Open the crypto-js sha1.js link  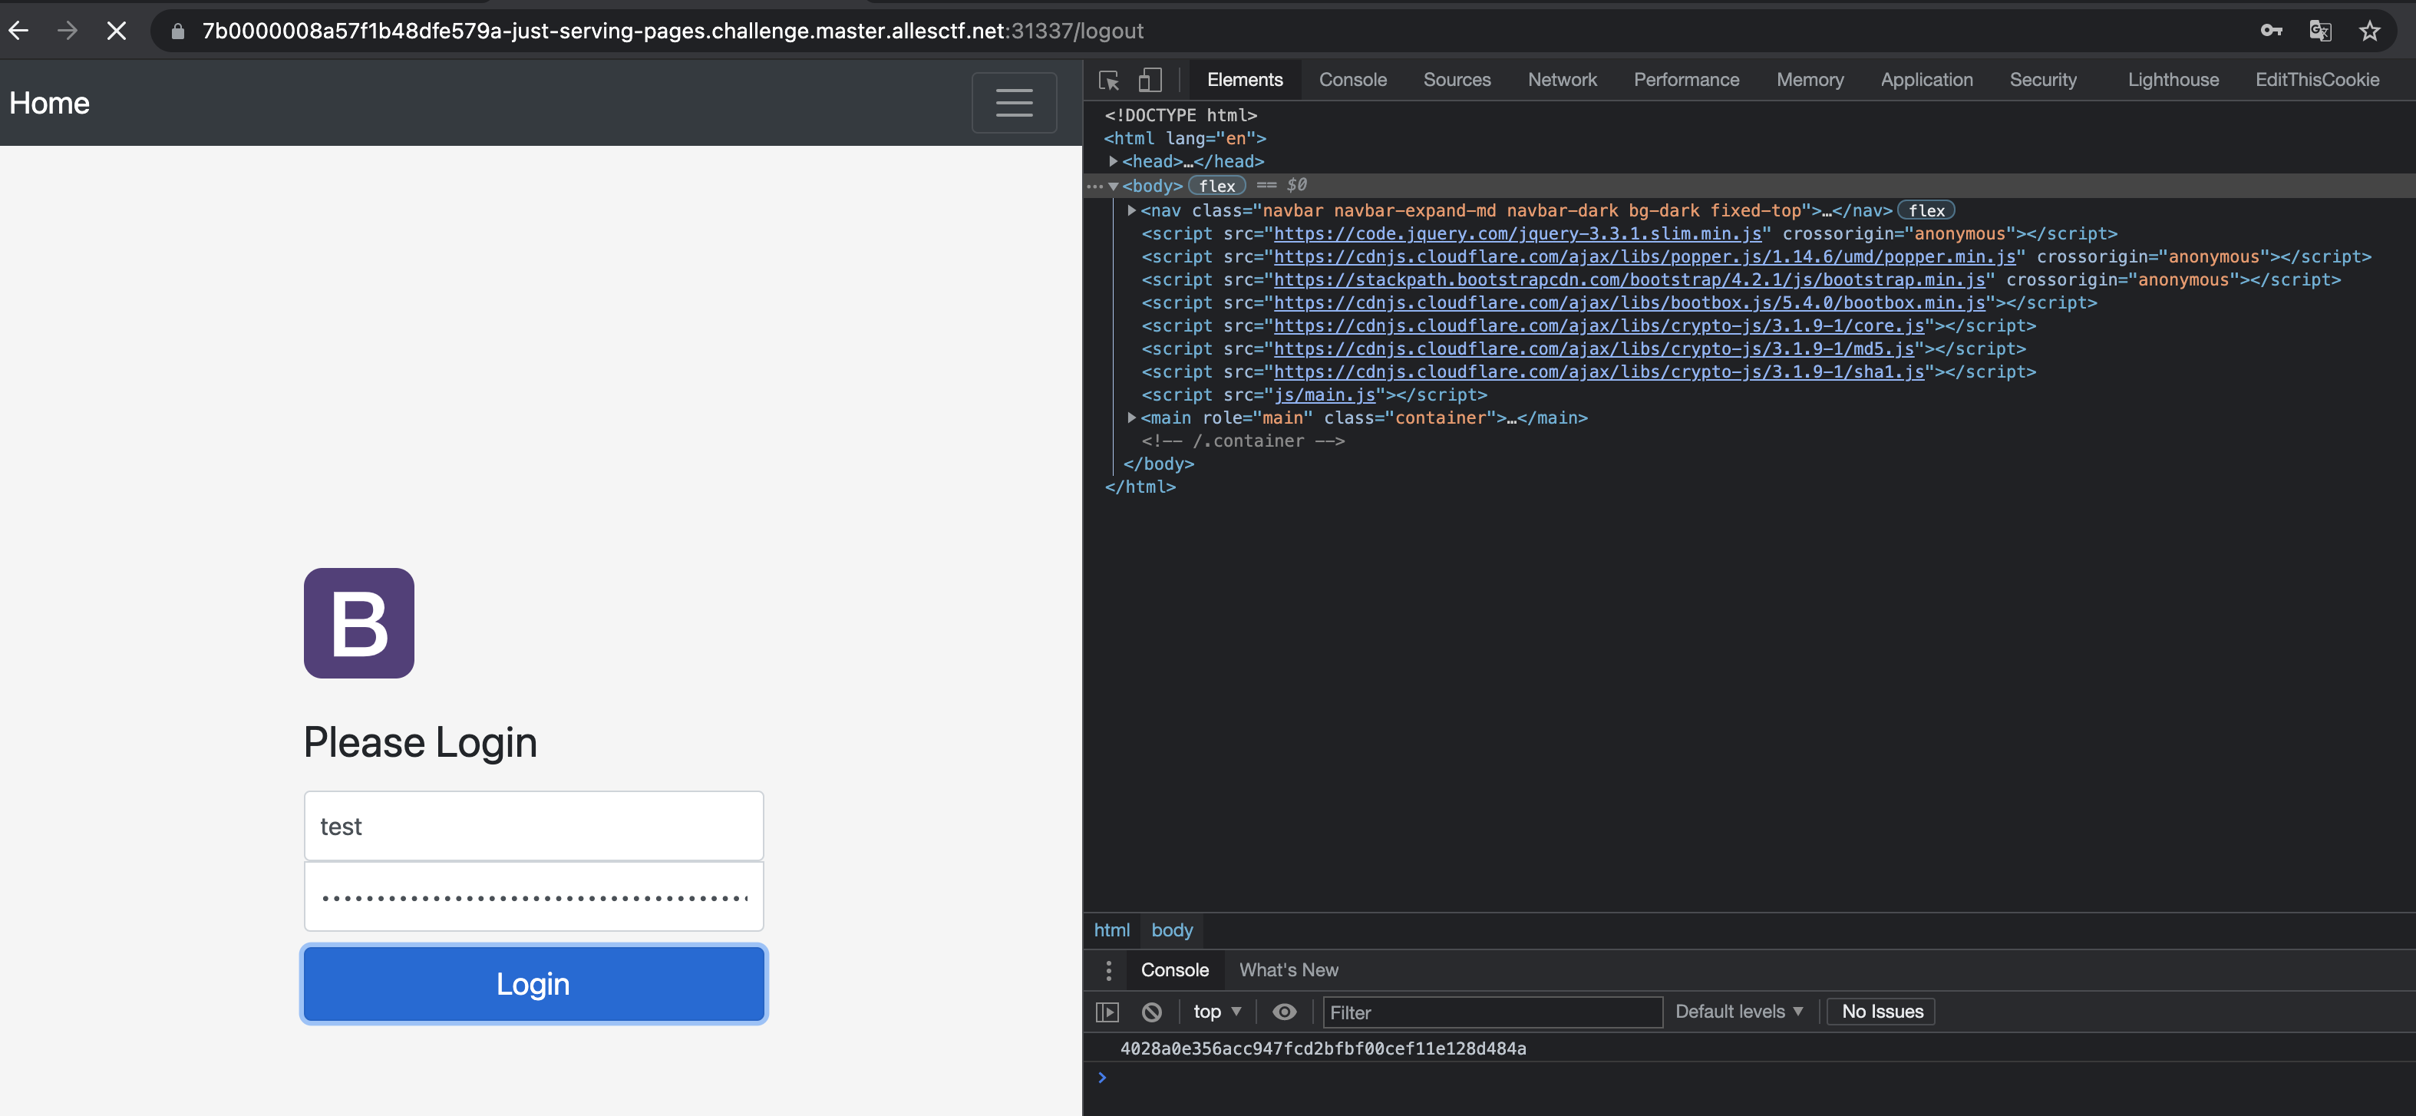pyautogui.click(x=1598, y=371)
